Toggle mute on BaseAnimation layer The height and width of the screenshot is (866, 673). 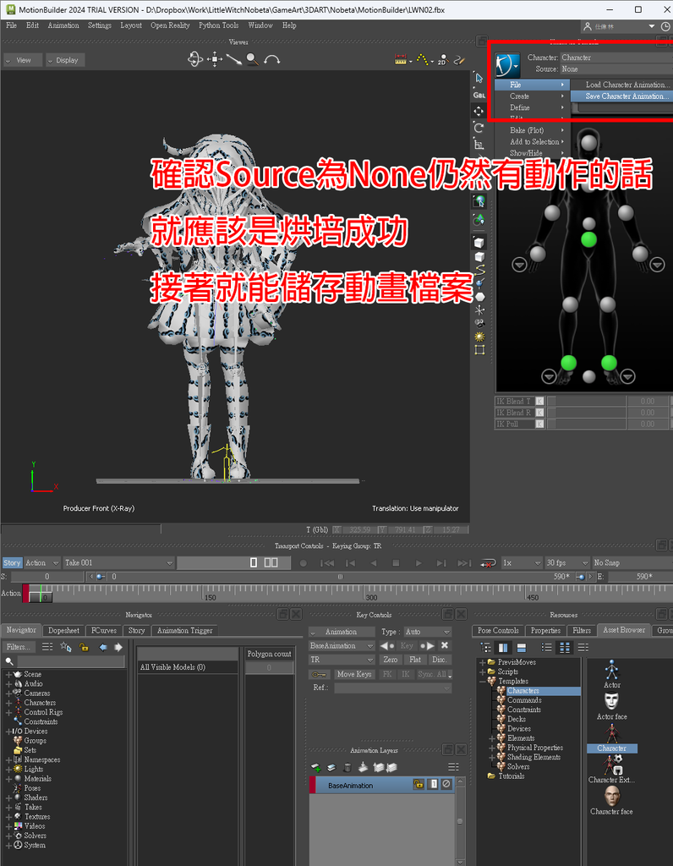446,784
